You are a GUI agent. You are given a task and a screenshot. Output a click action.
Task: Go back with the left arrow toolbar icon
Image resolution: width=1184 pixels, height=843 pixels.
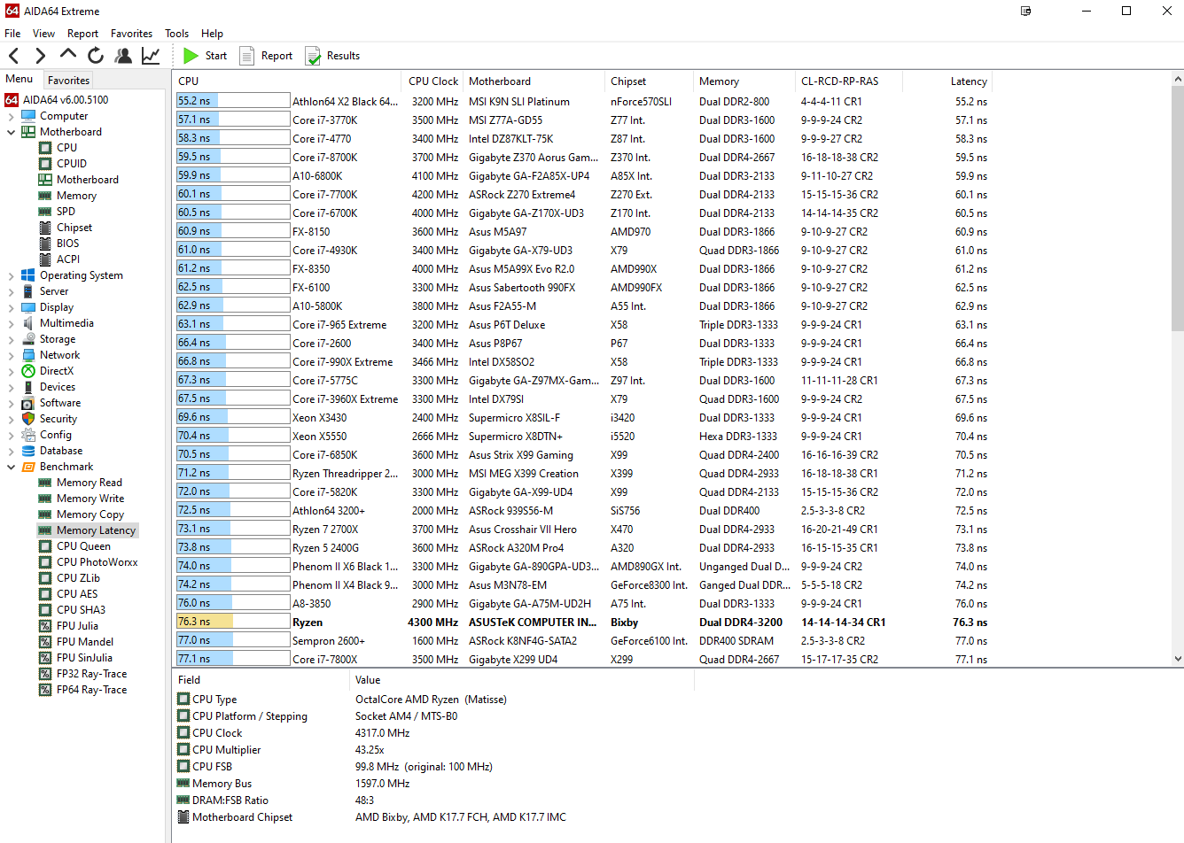[13, 56]
